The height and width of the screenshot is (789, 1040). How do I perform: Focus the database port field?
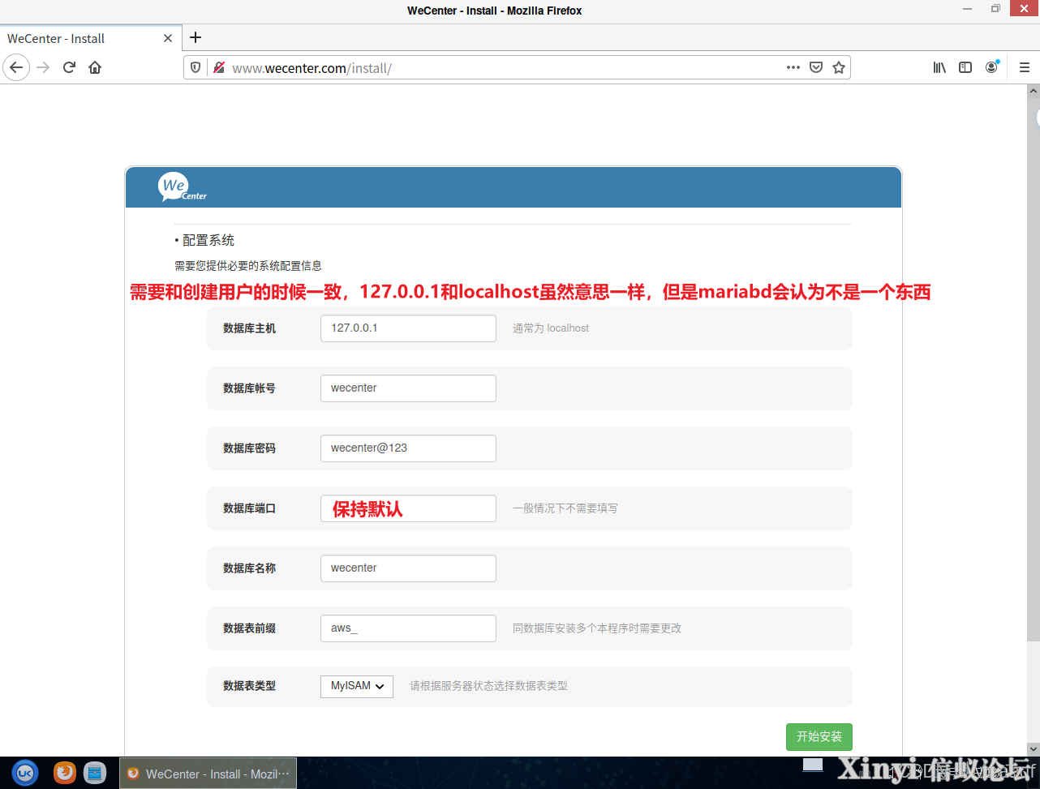408,508
